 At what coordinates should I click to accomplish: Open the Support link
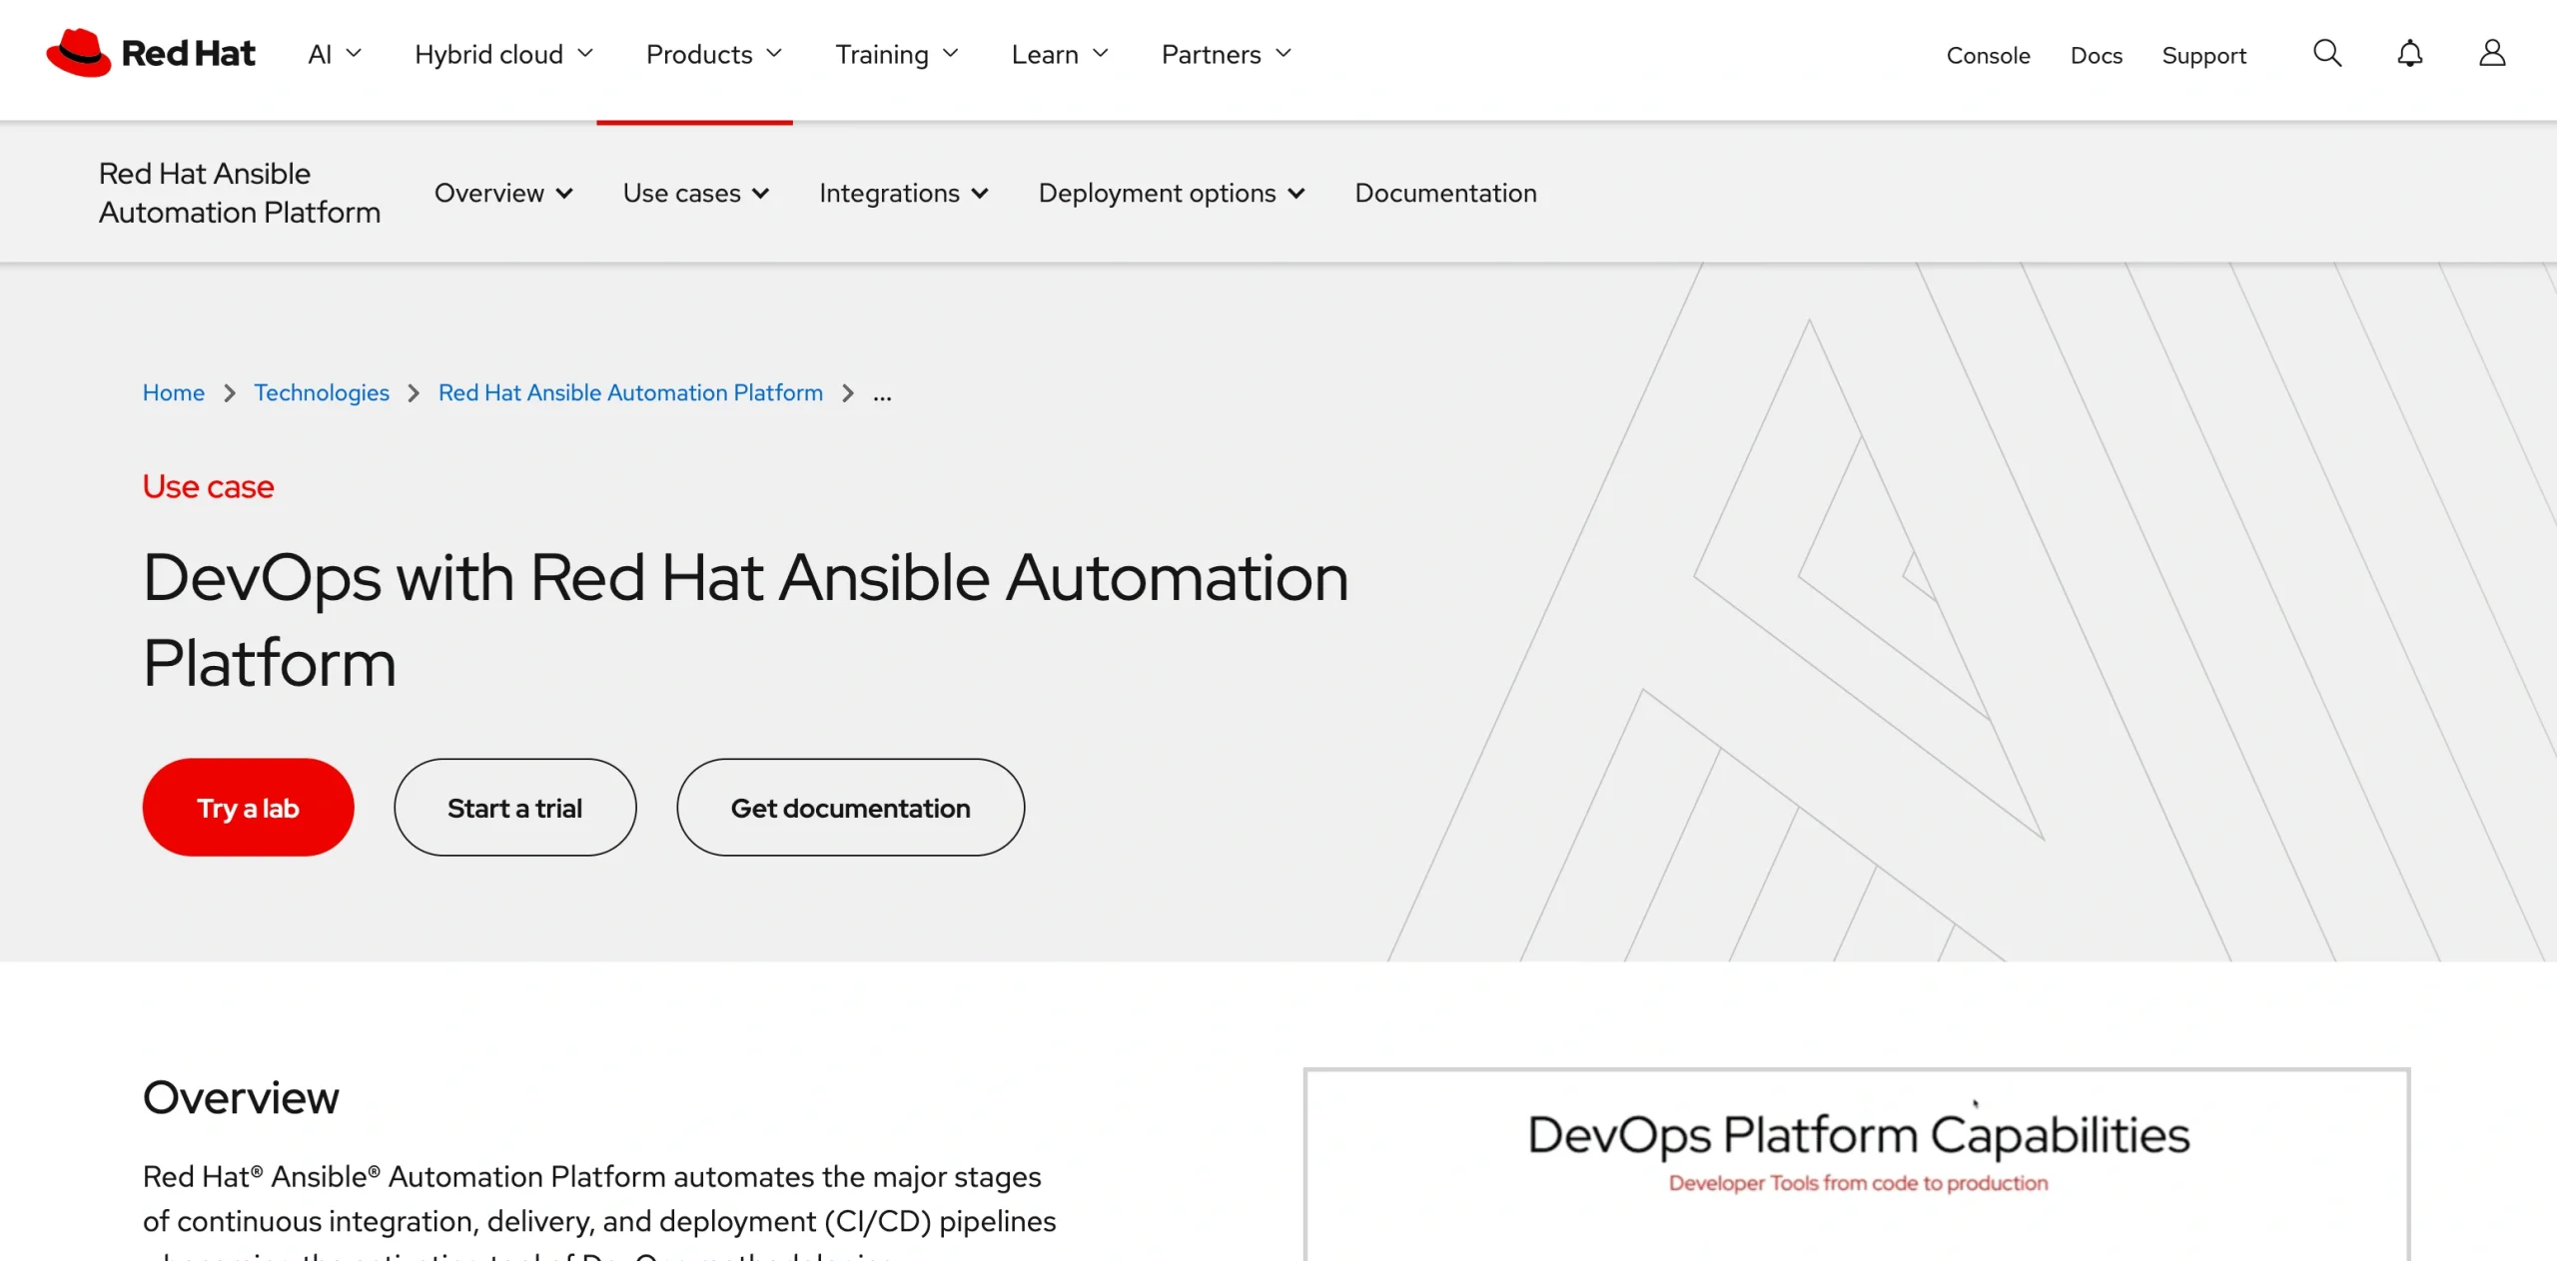[2203, 56]
